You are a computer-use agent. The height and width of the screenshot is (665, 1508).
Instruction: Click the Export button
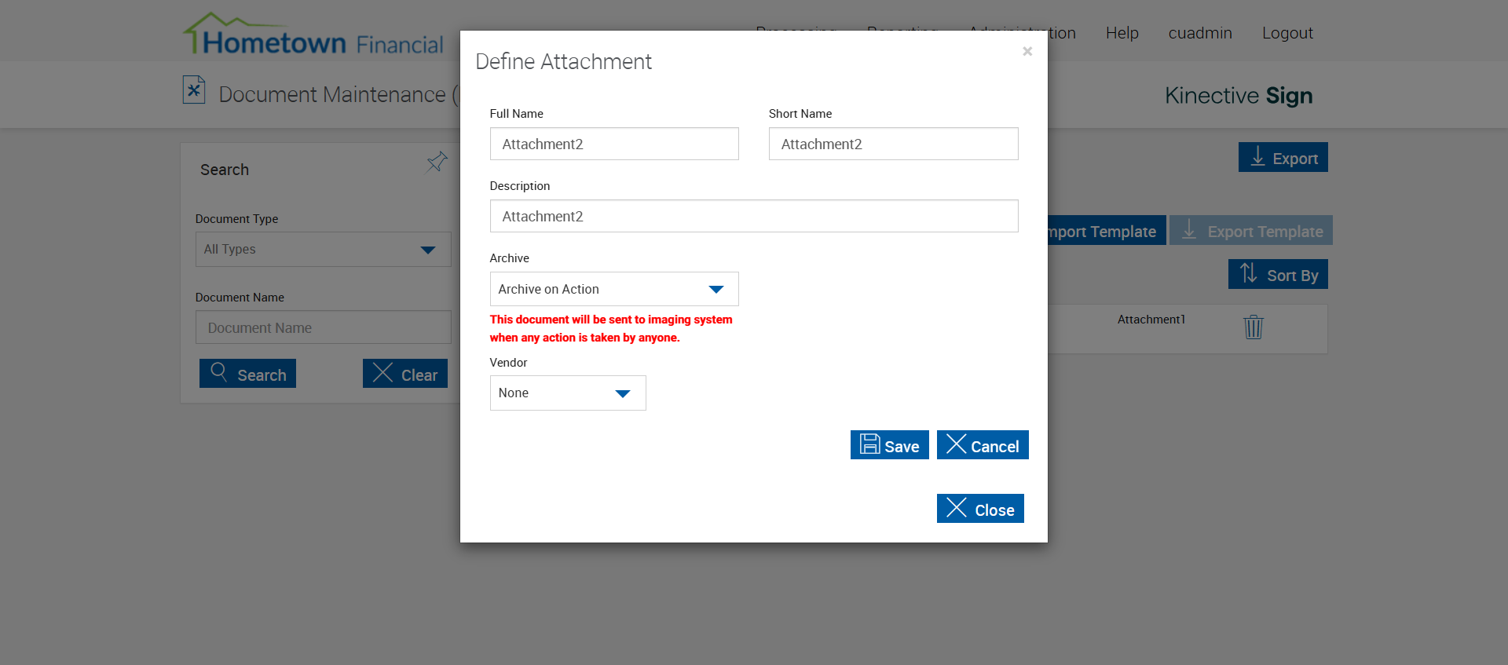[1283, 158]
